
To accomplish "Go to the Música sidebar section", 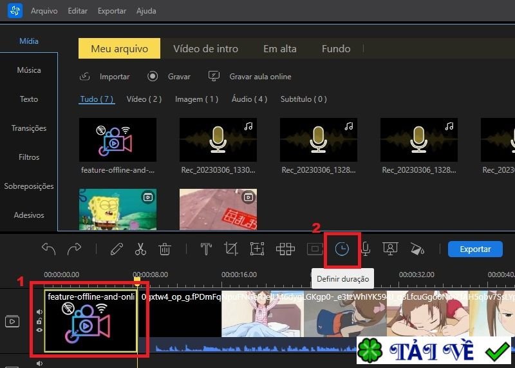I will pos(29,70).
